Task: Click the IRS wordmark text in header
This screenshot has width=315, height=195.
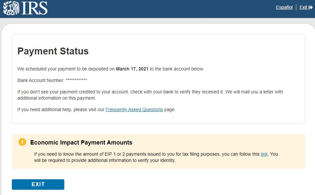Action: [34, 8]
